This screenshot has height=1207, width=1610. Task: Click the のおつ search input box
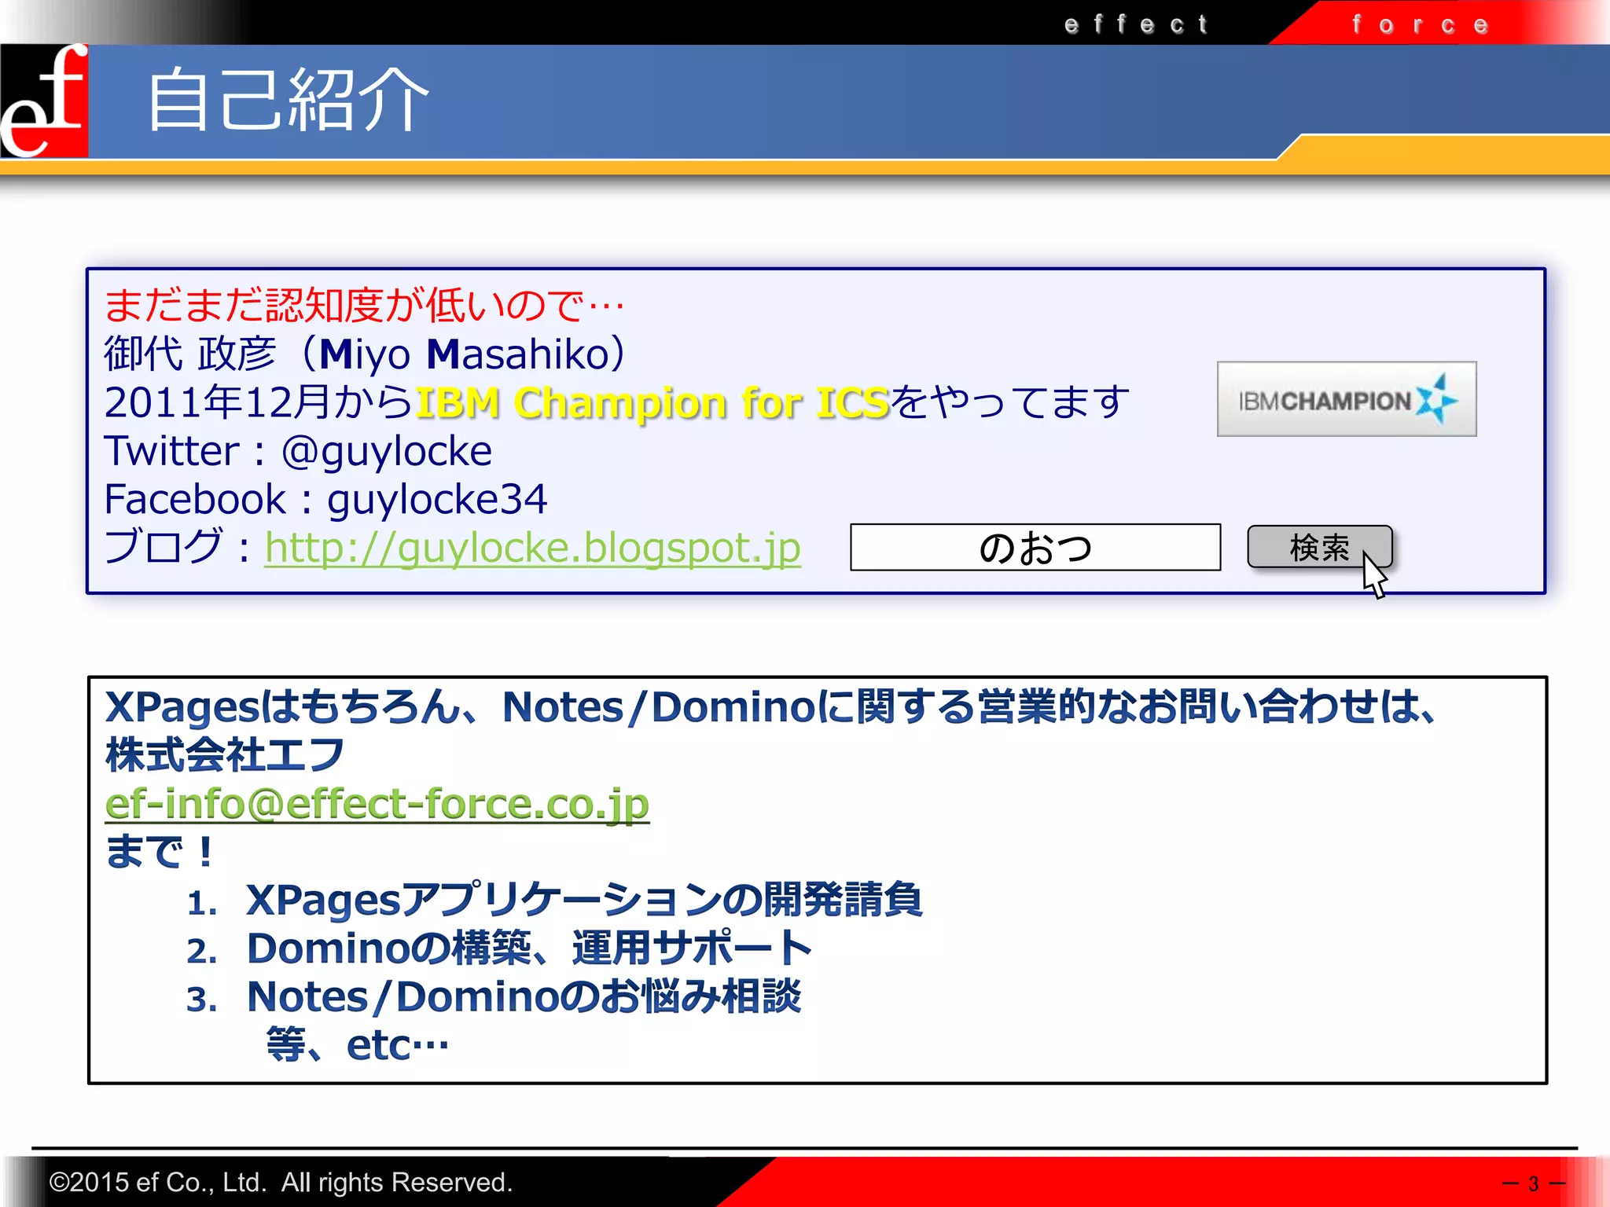pyautogui.click(x=1035, y=548)
